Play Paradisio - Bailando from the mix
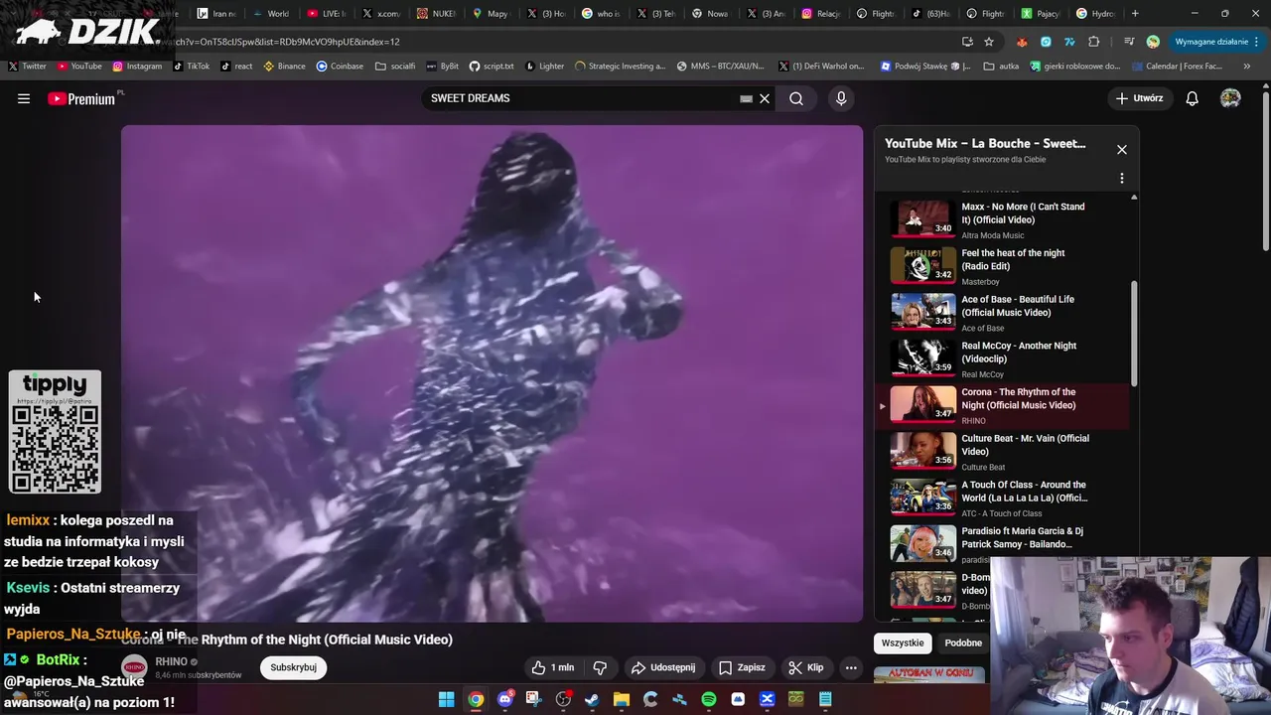Viewport: 1271px width, 715px height. click(x=1001, y=544)
